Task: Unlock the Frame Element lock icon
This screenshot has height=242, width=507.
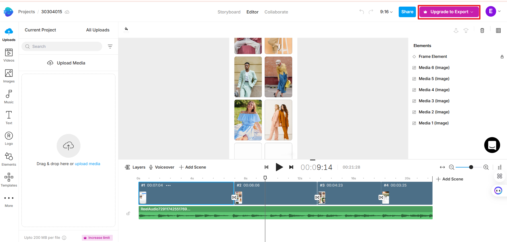Action: point(502,57)
